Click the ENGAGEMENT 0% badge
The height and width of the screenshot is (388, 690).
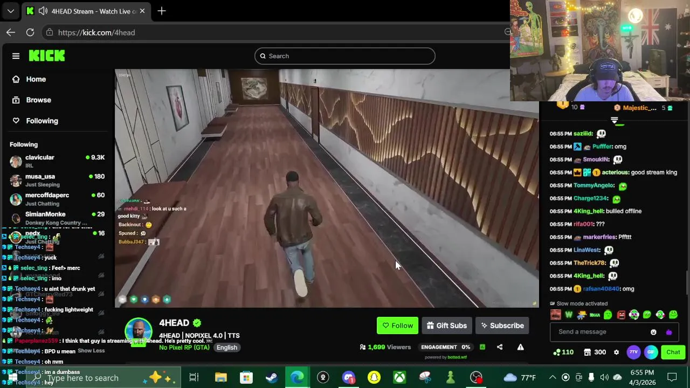pos(446,347)
